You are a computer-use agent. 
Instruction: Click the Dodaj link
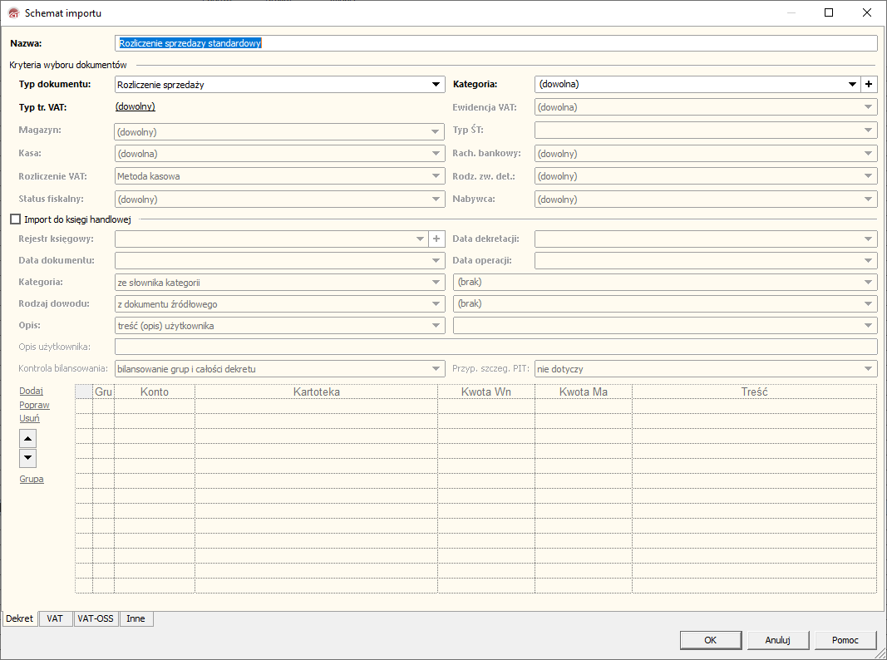click(31, 391)
